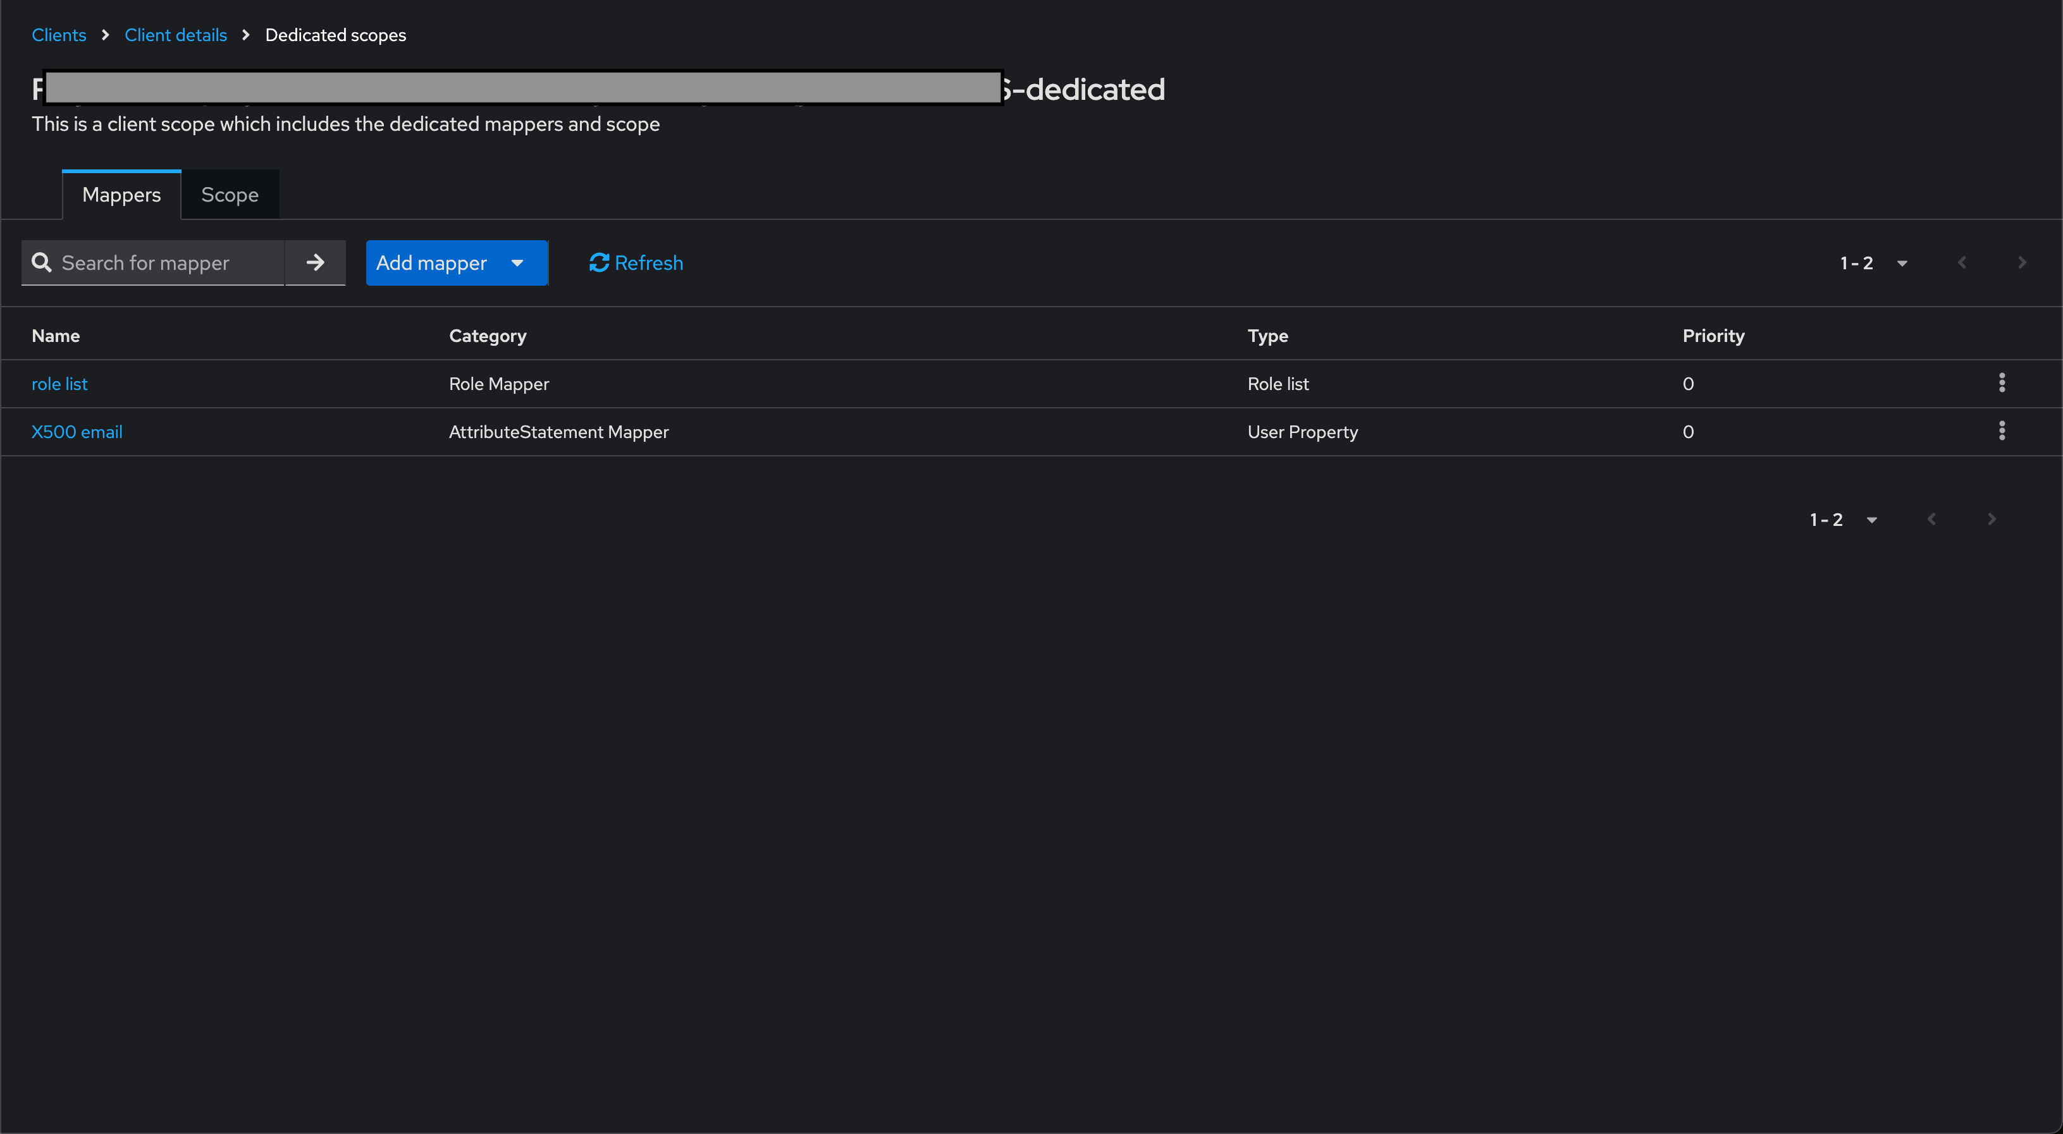Switch to the Scope tab
The image size is (2063, 1134).
point(230,195)
